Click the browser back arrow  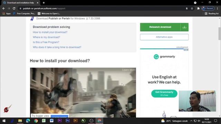pyautogui.click(x=4, y=8)
